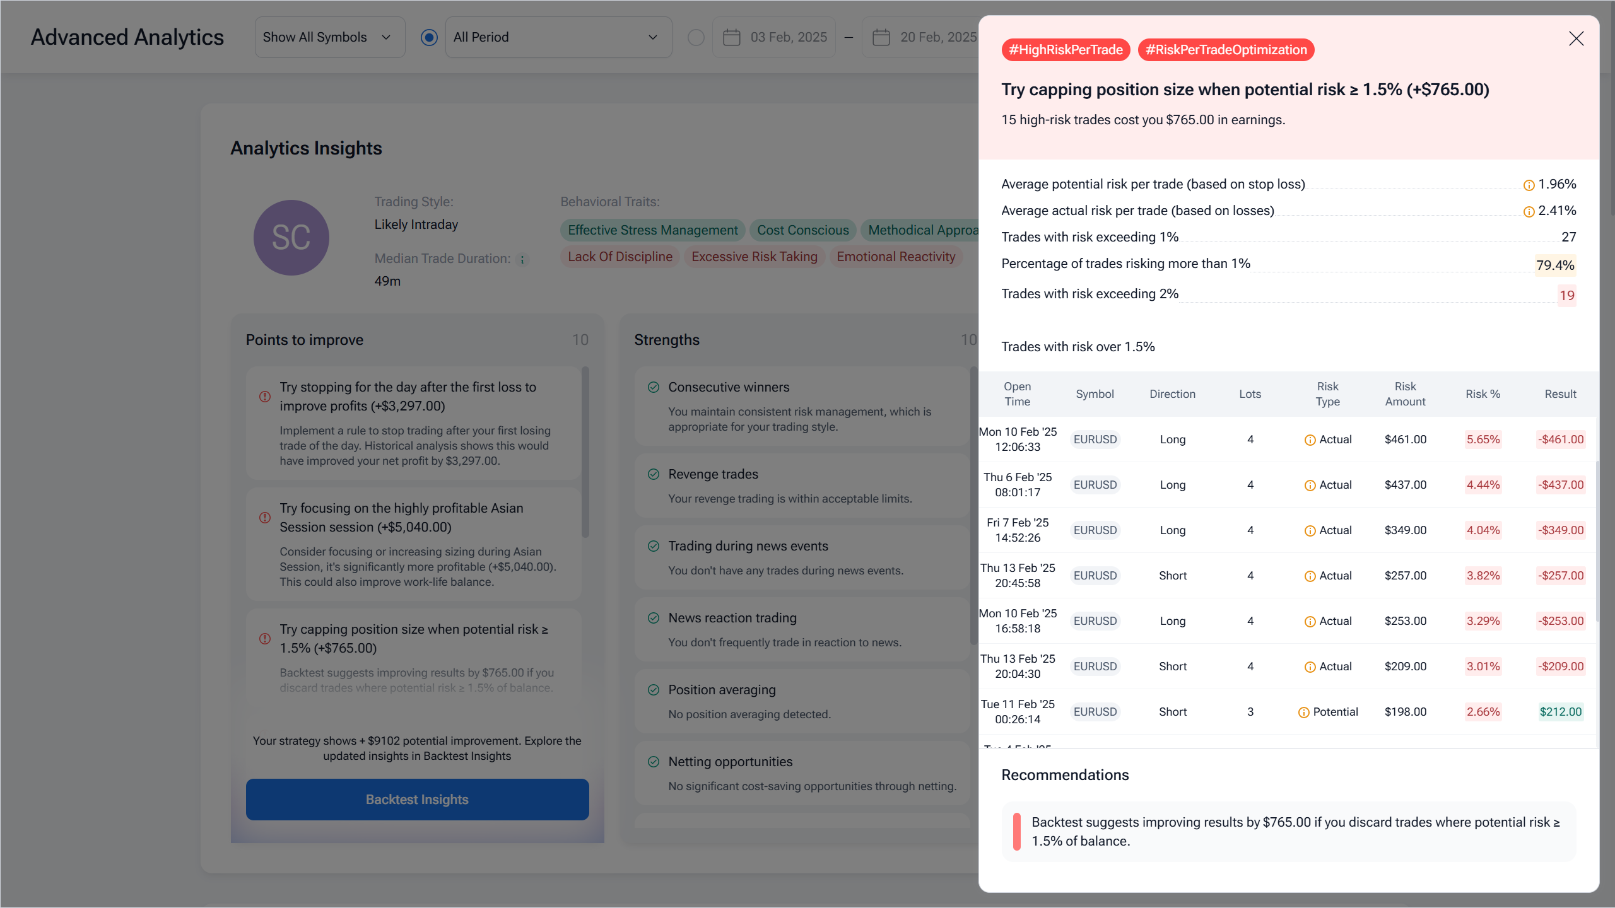
Task: Click the 79.4% percentage value
Action: click(x=1555, y=265)
